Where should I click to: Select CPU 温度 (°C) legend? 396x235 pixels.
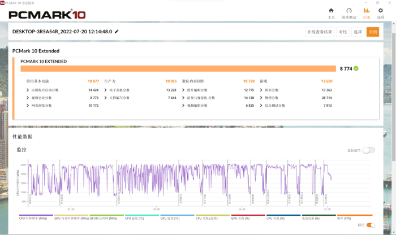142,217
